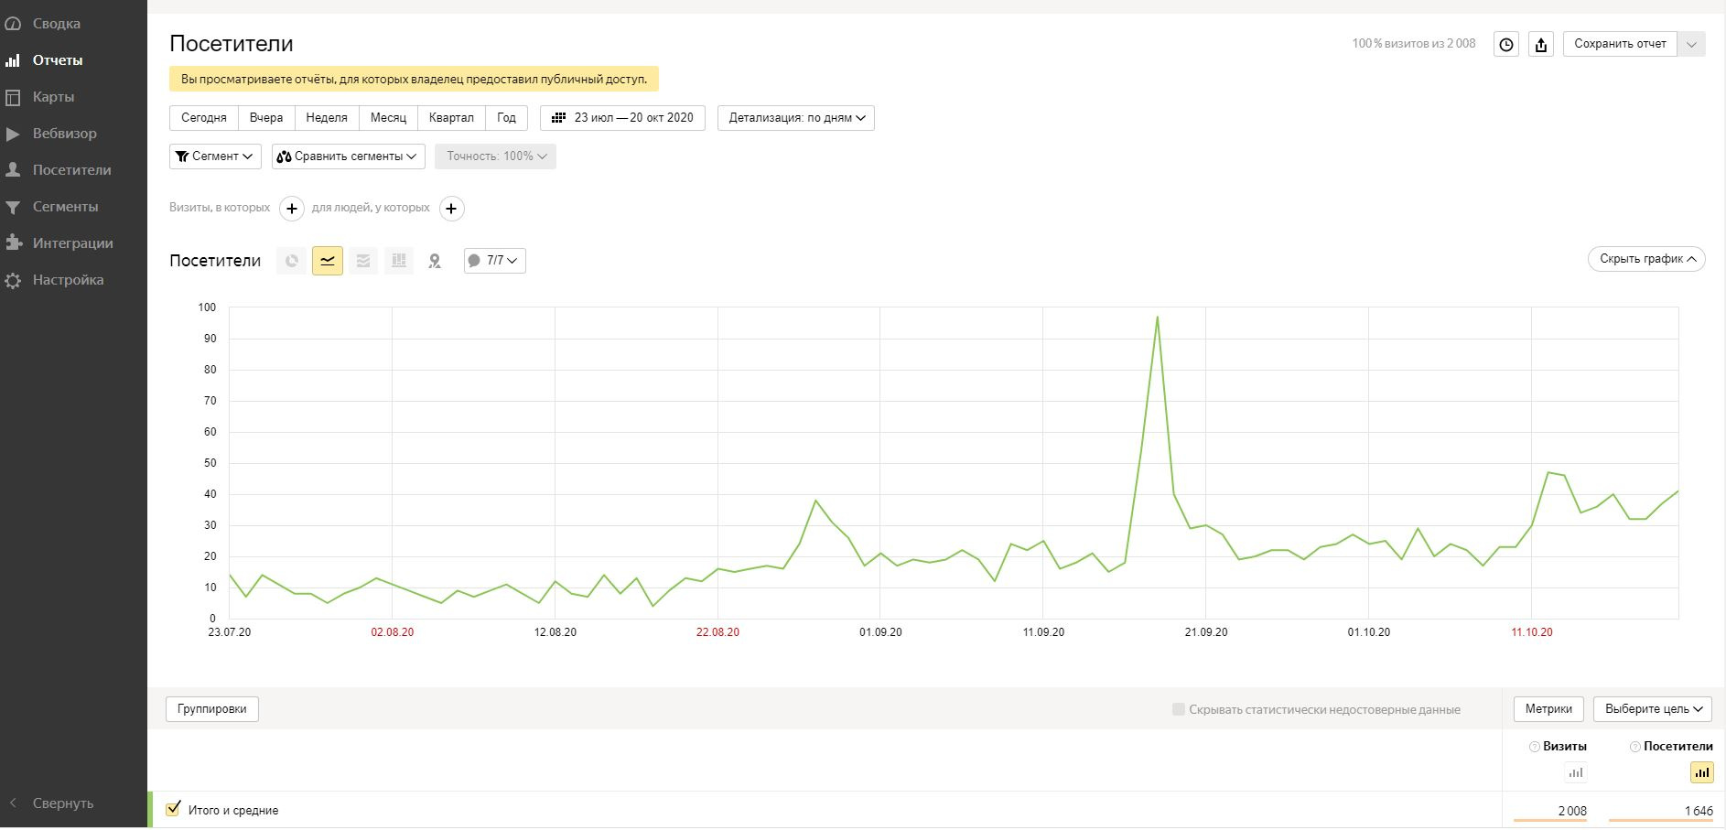This screenshot has height=830, width=1726.
Task: Switch chart to column bar view
Action: point(399,261)
